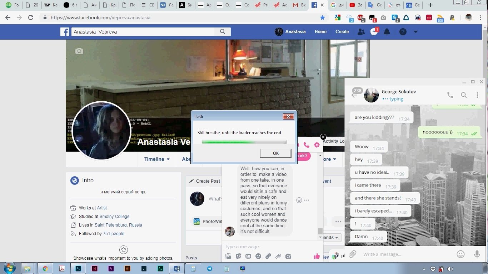Switch to the Gmail browser tab
Image resolution: width=488 pixels, height=274 pixels.
click(298, 5)
